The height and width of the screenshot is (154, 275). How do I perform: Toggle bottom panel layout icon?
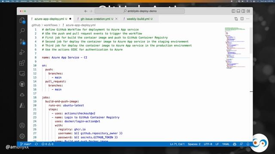[x=238, y=11]
